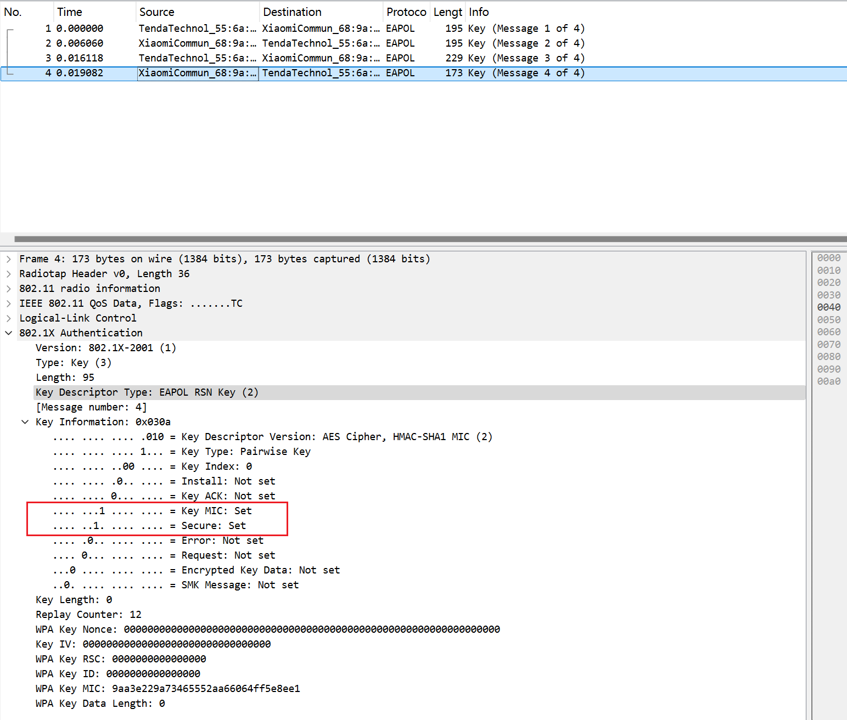Click the time 0.006060 cell
The image size is (847, 720).
(80, 43)
